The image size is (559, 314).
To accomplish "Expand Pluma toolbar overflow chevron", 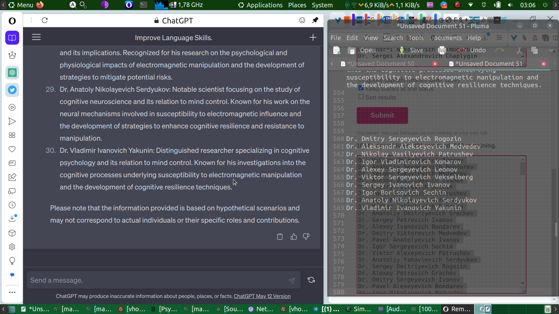I will [552, 50].
